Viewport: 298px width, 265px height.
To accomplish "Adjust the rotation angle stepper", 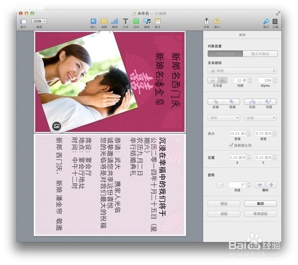I will pyautogui.click(x=249, y=185).
